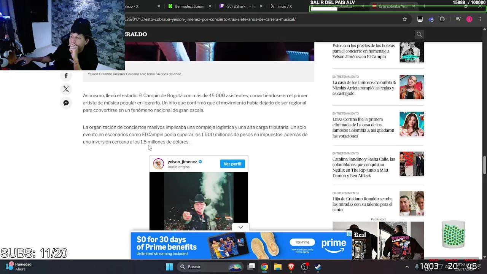Open article La casa de los famosos Nicolás Arrieta
Screen dimensions: 487x274
coord(364,88)
